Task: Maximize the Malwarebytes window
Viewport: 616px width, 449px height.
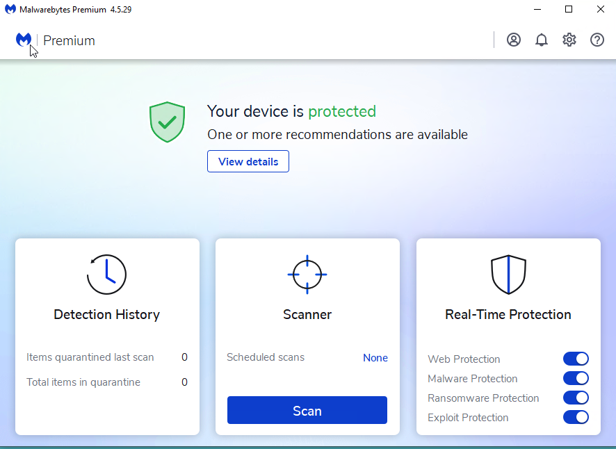Action: tap(569, 9)
